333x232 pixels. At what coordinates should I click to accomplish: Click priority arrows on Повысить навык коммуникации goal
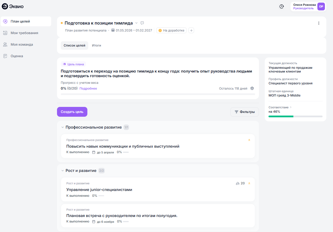[x=249, y=140]
